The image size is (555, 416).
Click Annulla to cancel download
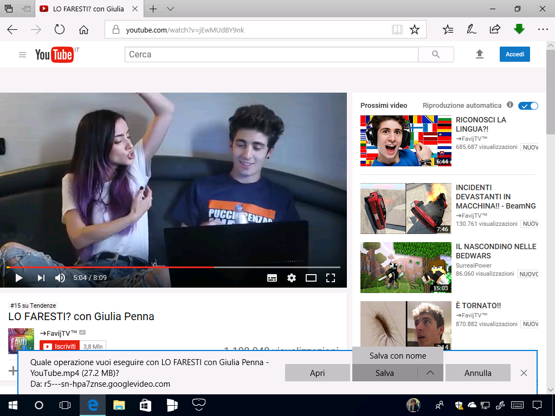click(478, 373)
